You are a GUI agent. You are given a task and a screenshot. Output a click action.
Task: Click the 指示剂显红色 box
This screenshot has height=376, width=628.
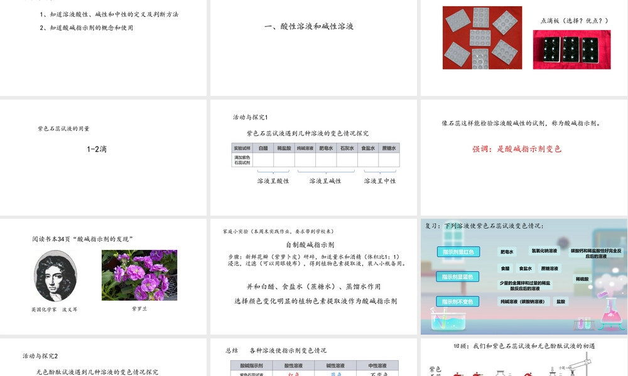coord(458,252)
